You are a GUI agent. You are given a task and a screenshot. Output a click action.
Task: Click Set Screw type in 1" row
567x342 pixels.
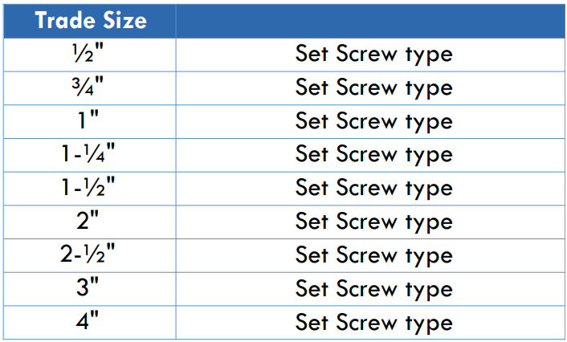[x=374, y=122]
